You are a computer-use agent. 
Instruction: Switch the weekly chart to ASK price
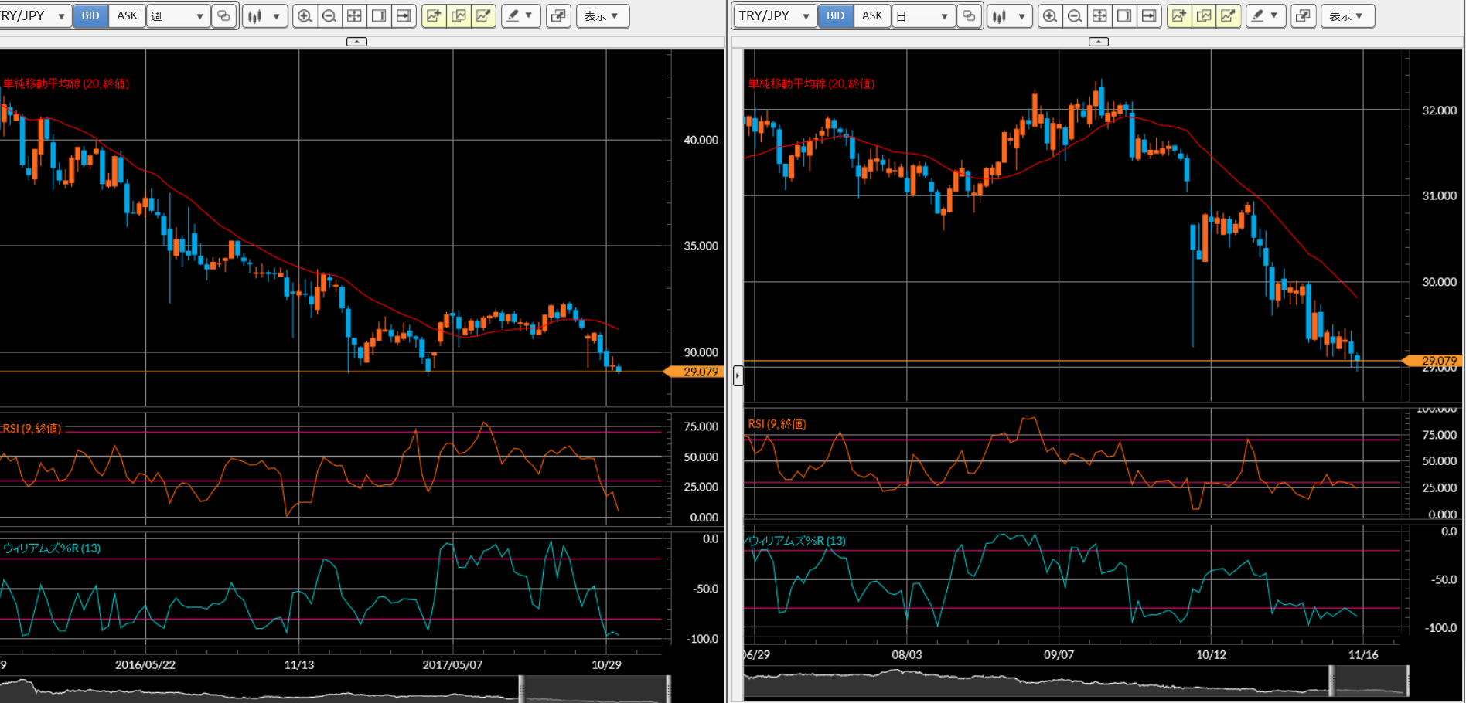(127, 15)
